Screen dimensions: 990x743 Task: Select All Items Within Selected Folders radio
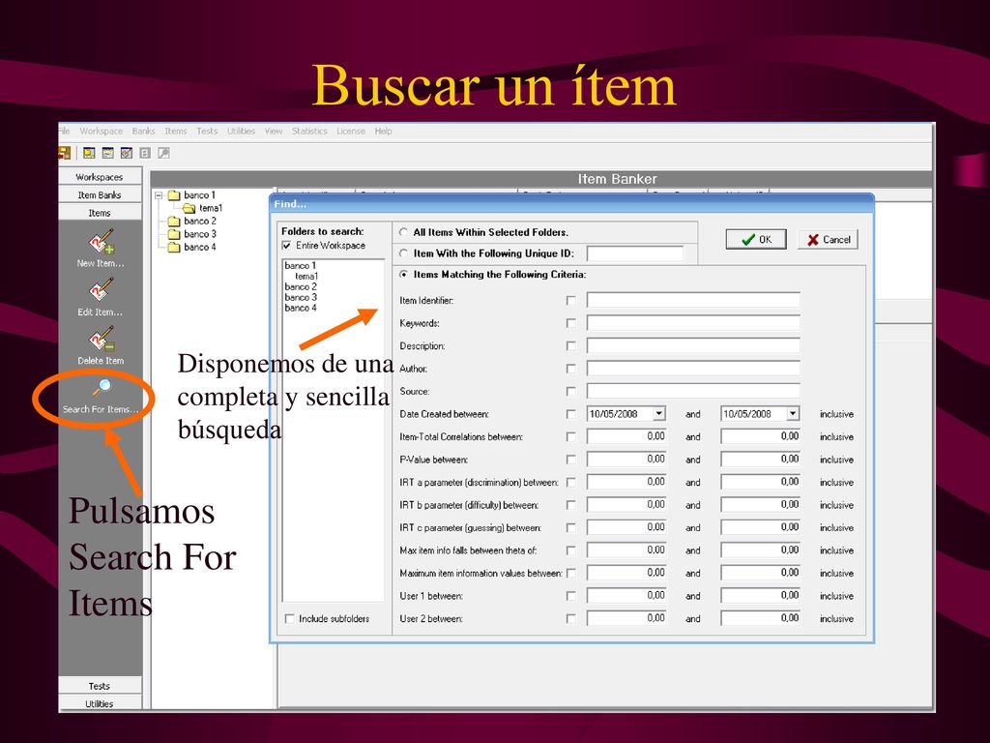[403, 232]
